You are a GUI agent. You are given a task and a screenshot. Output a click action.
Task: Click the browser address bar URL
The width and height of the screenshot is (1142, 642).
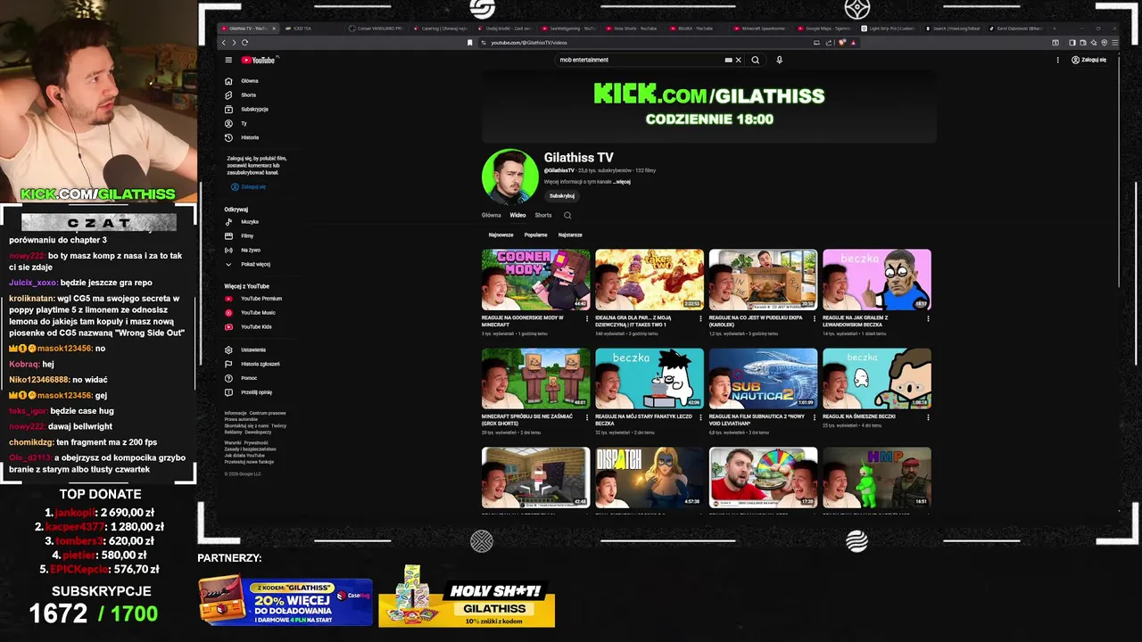pos(528,42)
